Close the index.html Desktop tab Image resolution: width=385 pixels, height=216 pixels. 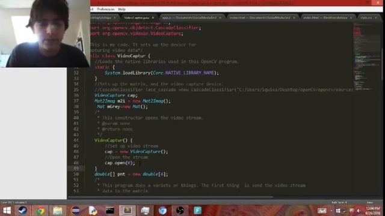[x=351, y=17]
